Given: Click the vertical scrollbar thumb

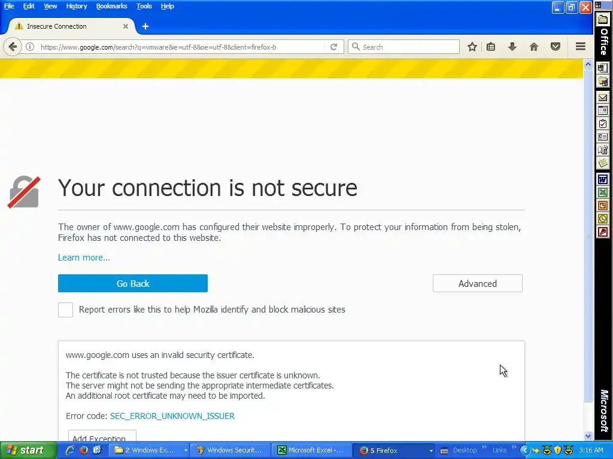Looking at the screenshot, I should point(588,235).
